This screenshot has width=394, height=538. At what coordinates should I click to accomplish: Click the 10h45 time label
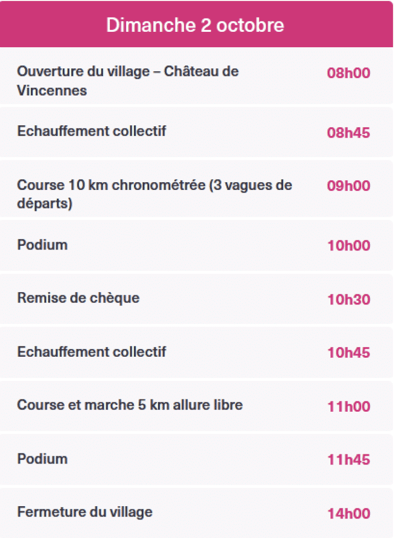[x=349, y=353]
